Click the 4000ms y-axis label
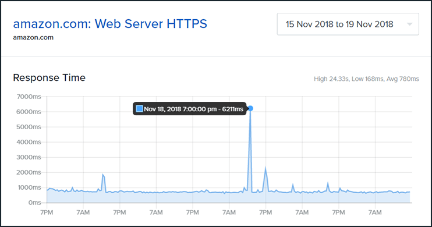The image size is (432, 227). (29, 142)
